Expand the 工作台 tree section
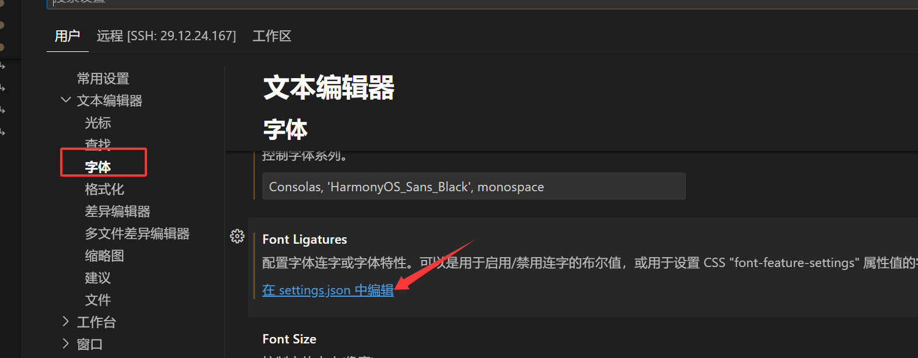918x358 pixels. pos(66,322)
